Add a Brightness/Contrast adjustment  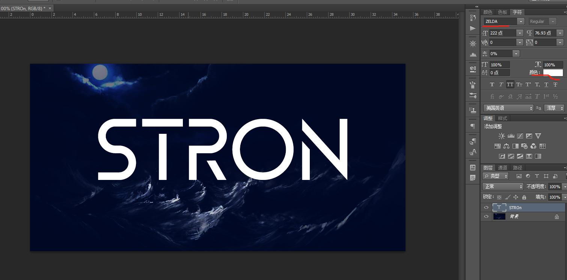point(502,136)
